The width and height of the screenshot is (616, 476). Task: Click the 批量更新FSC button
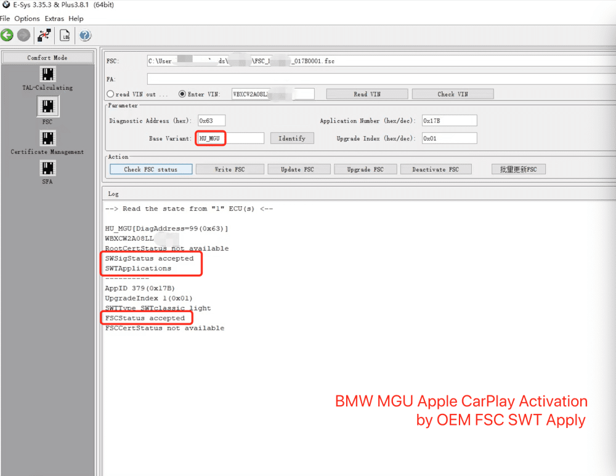(x=519, y=169)
